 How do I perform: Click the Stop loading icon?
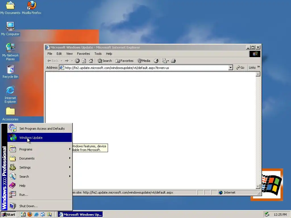point(77,61)
